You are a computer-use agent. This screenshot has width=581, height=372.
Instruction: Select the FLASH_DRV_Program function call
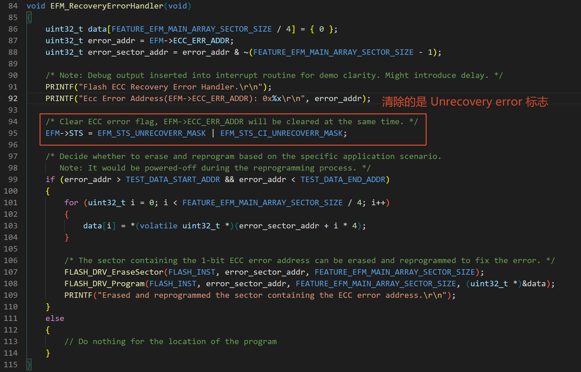(x=104, y=284)
